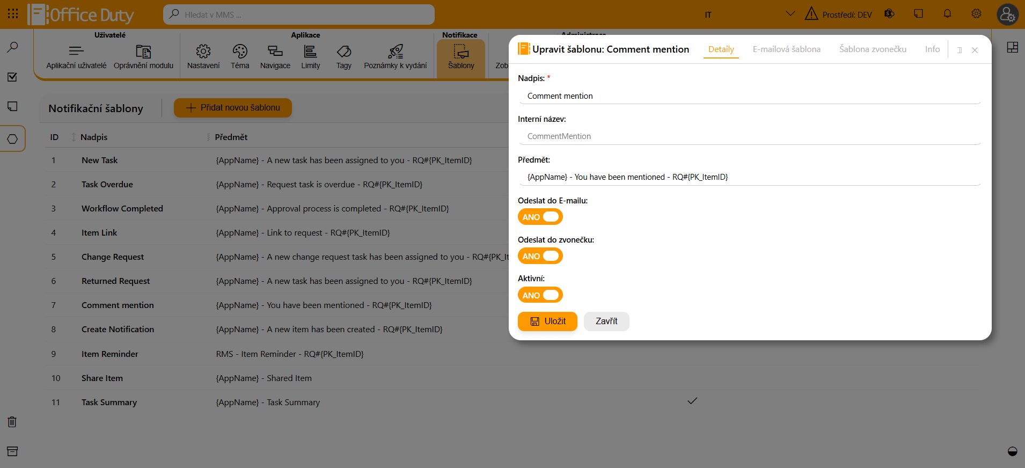The height and width of the screenshot is (468, 1025).
Task: Expand the IT environment dropdown chevron
Action: [x=790, y=14]
